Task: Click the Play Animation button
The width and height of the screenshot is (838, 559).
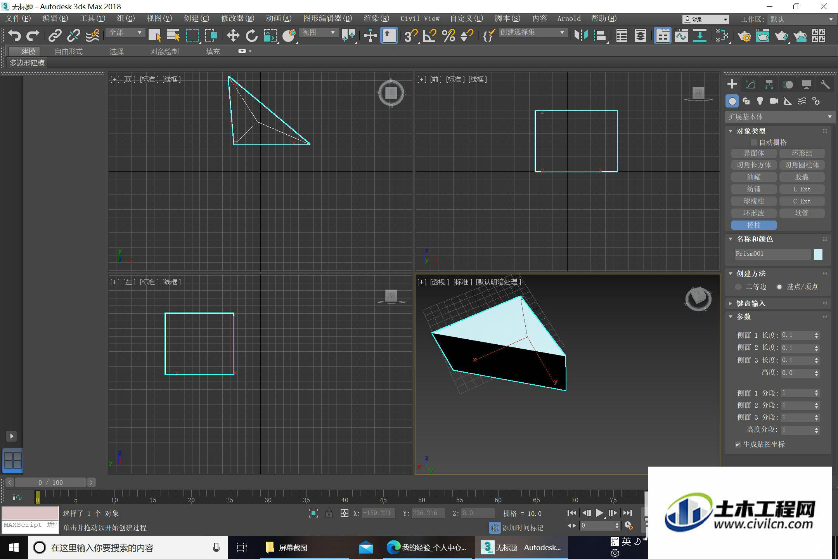Action: click(x=599, y=513)
